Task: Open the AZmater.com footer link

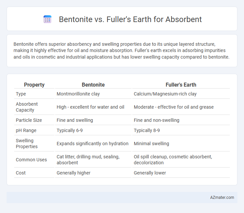Action: (222, 197)
